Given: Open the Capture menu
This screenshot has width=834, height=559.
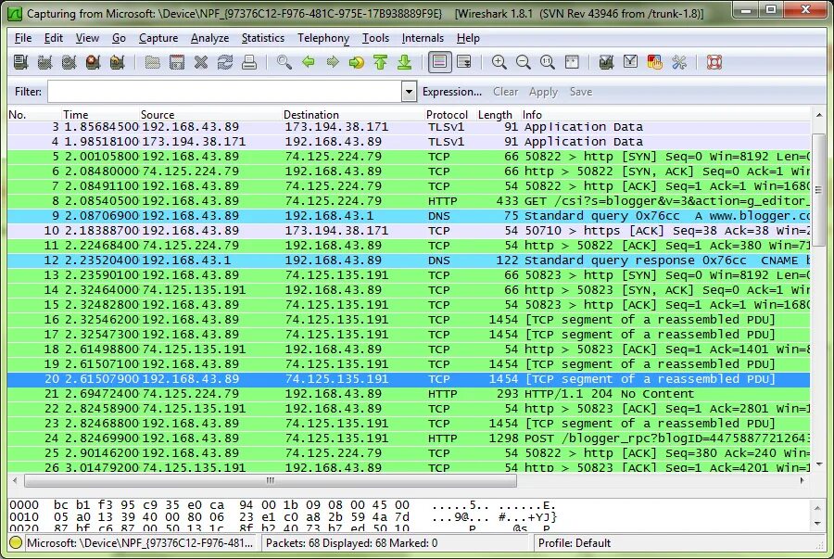Looking at the screenshot, I should 158,38.
